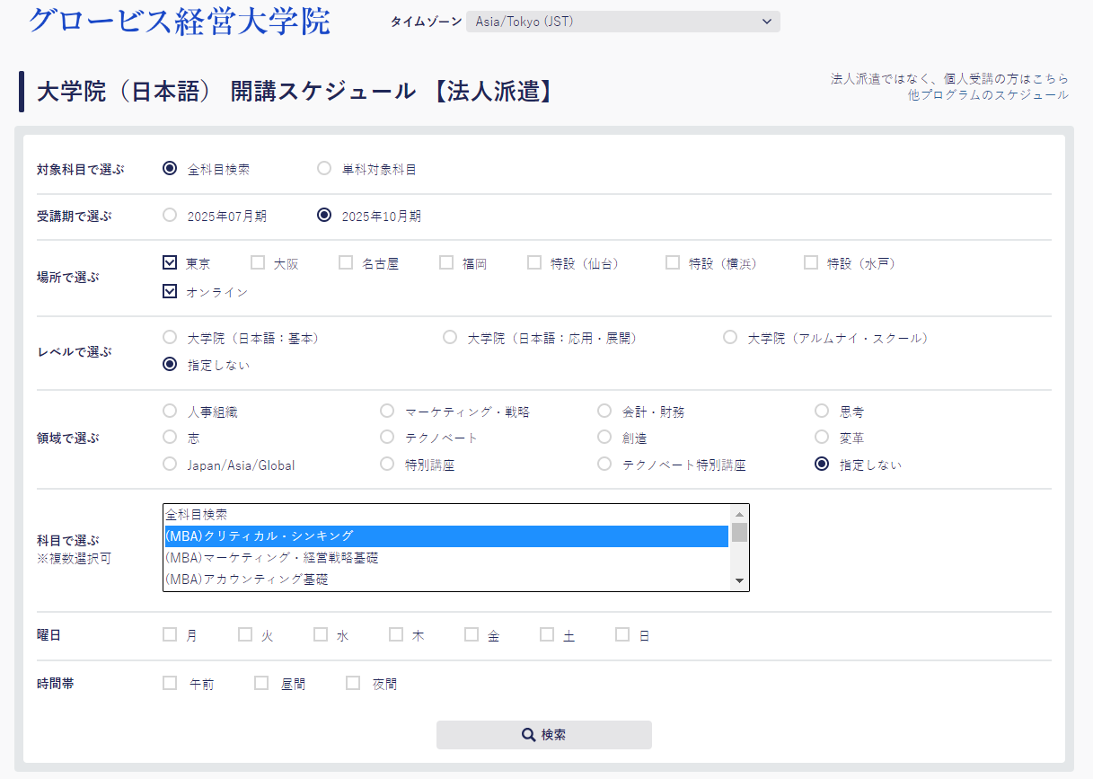This screenshot has height=779, width=1093.
Task: Click subject list scrollbar up arrow
Action: pyautogui.click(x=740, y=514)
